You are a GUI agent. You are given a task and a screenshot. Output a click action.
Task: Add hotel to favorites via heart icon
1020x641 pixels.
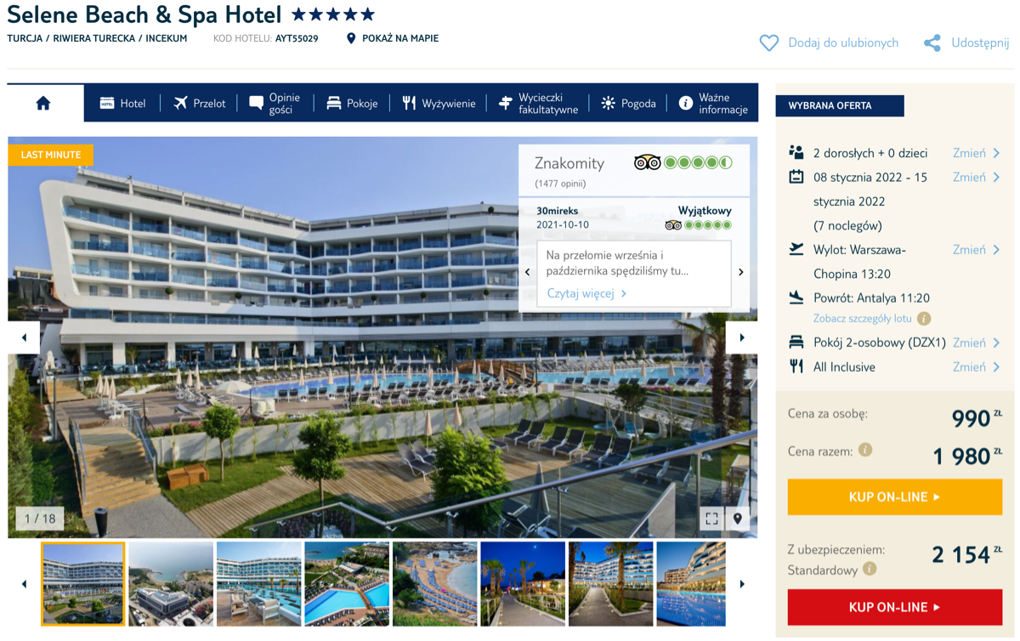point(768,43)
